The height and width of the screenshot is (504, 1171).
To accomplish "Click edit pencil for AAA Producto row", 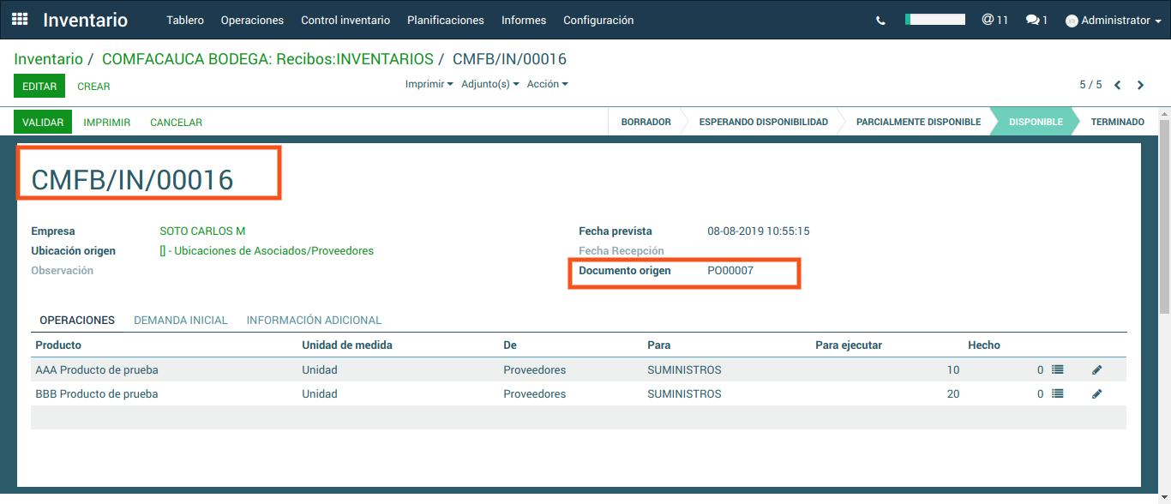I will pyautogui.click(x=1096, y=370).
